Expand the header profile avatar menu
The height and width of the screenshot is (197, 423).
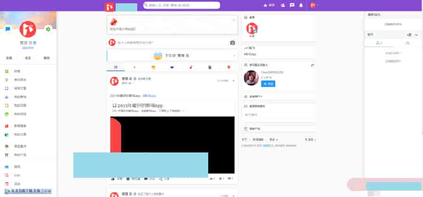pos(314,5)
